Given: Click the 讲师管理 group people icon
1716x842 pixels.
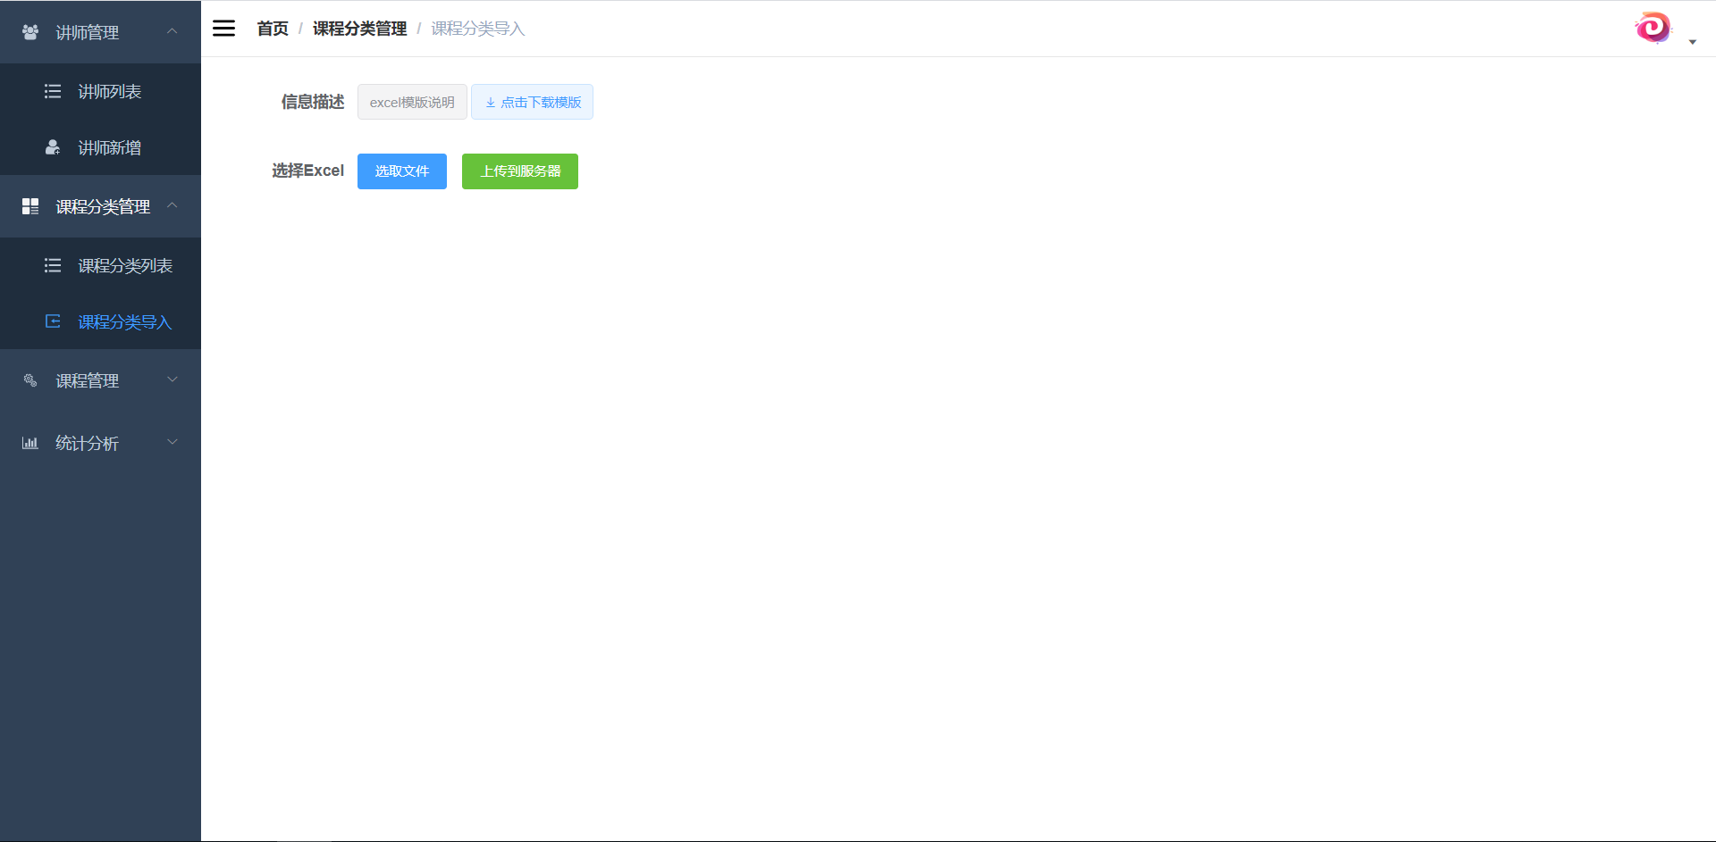Looking at the screenshot, I should point(30,32).
